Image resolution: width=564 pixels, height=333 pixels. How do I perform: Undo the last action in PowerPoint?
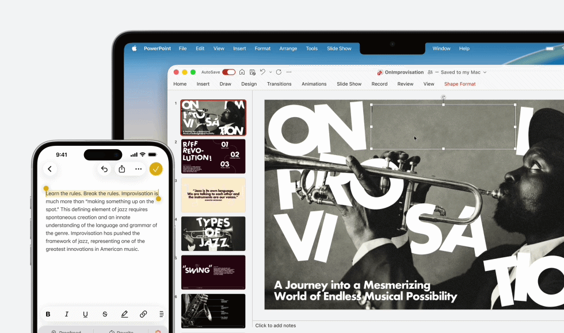click(x=262, y=72)
